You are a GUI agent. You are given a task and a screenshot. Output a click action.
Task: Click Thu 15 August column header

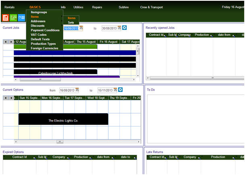tap(86, 42)
